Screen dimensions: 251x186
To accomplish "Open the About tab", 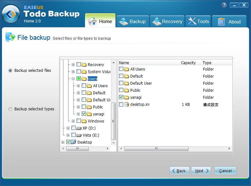I will [229, 21].
